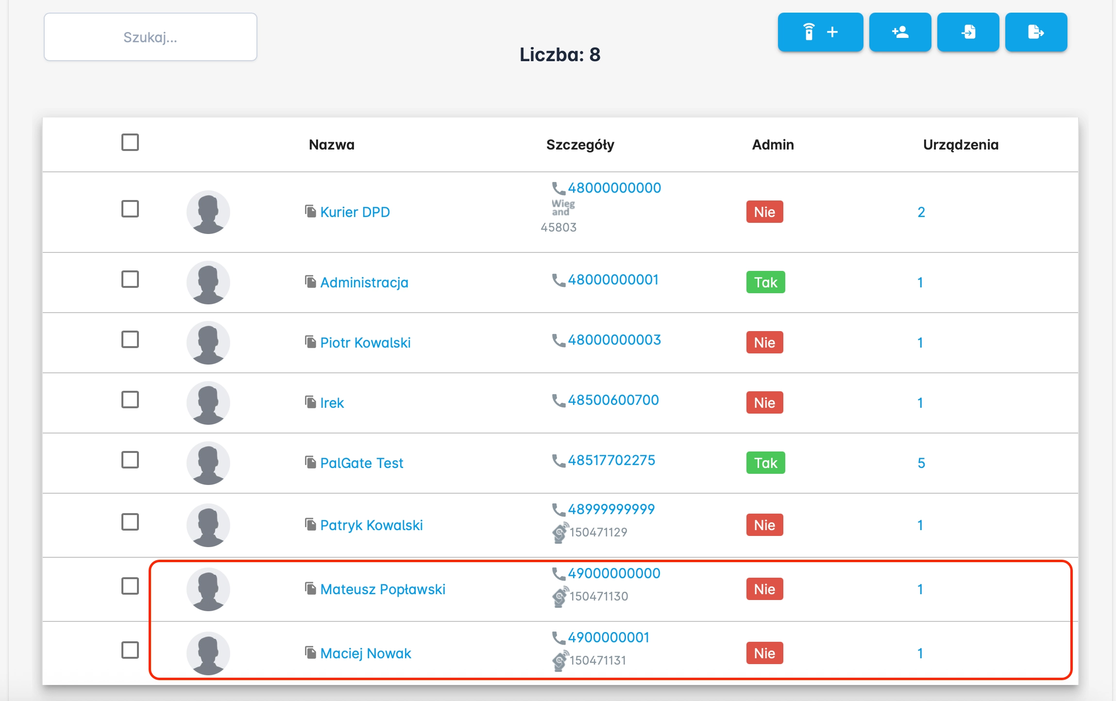Viewport: 1116px width, 701px height.
Task: Click copy icon beside Mateusz Popławski
Action: coord(311,588)
